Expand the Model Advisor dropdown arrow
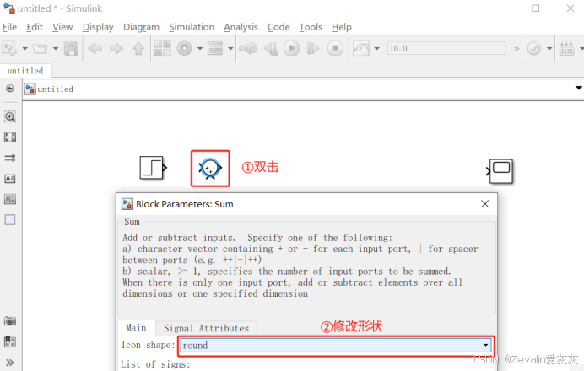The image size is (584, 371). [x=549, y=49]
